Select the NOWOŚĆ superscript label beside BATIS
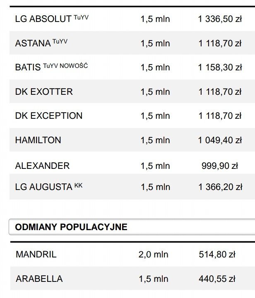255x298 pixels. coord(74,65)
